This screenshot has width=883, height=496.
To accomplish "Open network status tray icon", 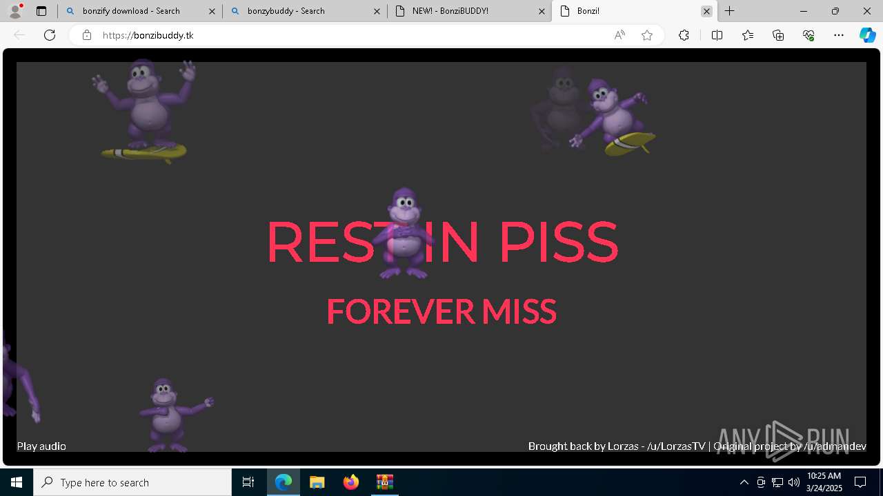I will (x=777, y=482).
